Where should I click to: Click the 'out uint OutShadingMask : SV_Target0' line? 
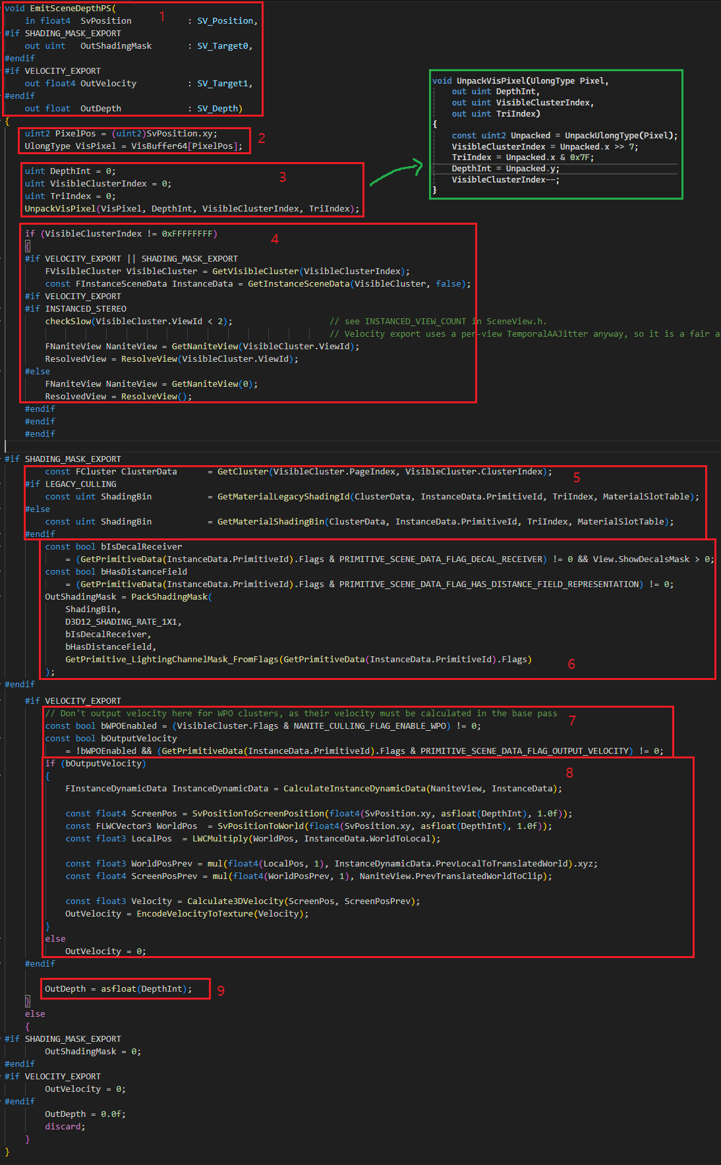coord(138,46)
